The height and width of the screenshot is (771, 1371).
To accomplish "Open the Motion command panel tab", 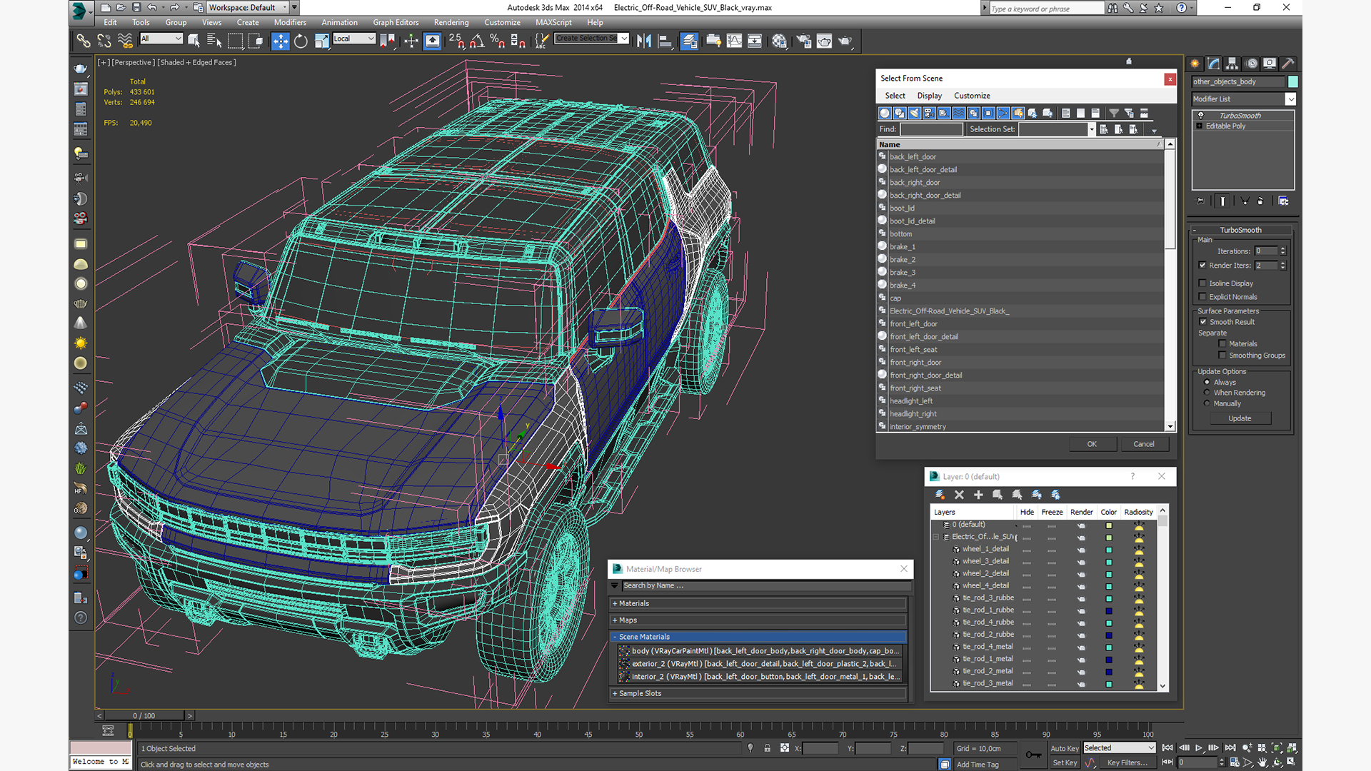I will click(x=1251, y=64).
